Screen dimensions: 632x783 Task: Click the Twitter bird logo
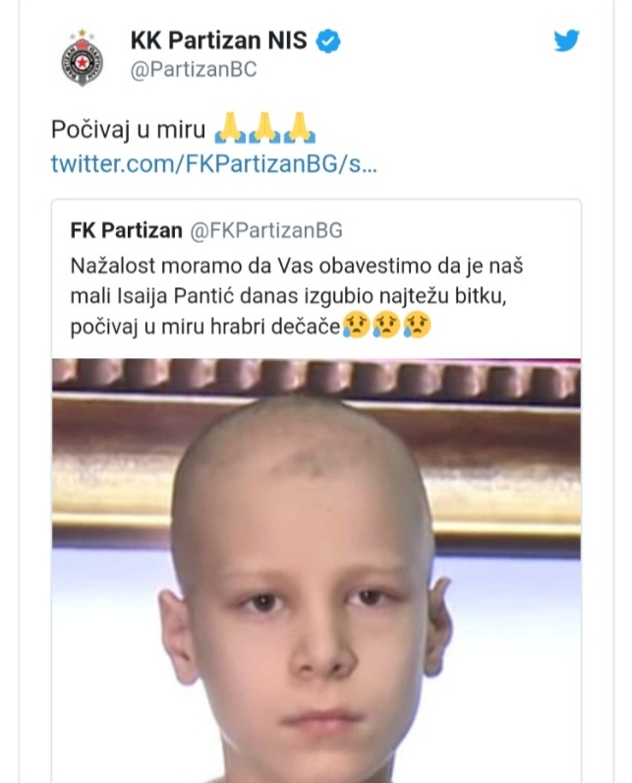(x=566, y=40)
